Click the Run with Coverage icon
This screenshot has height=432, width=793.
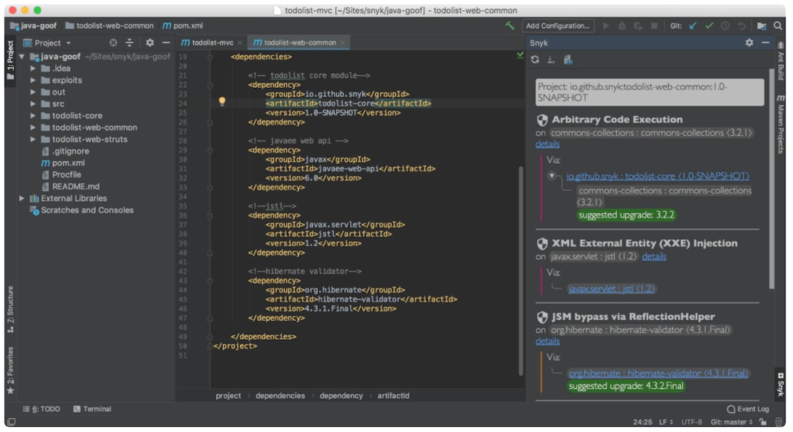(x=638, y=26)
